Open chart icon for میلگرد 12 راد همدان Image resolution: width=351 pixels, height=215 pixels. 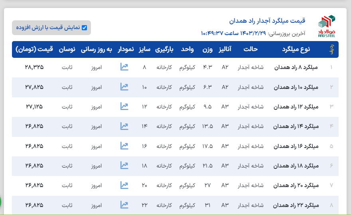pyautogui.click(x=124, y=107)
